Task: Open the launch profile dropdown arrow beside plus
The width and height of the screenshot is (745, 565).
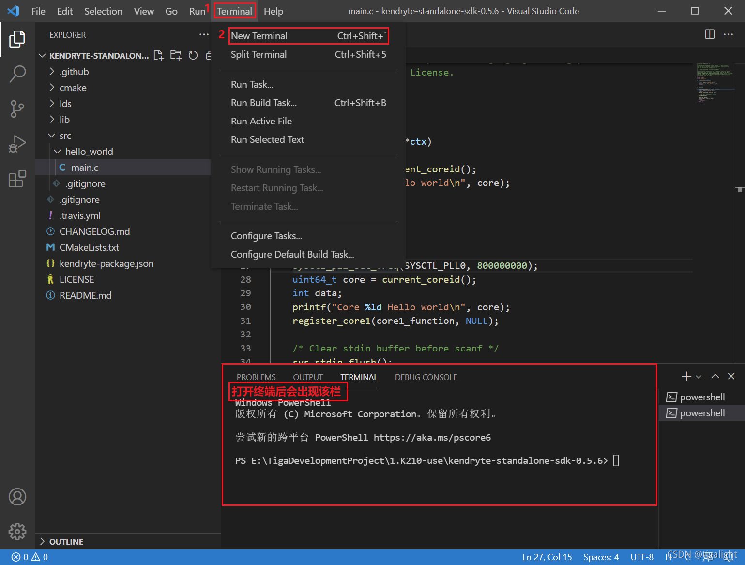Action: (699, 377)
